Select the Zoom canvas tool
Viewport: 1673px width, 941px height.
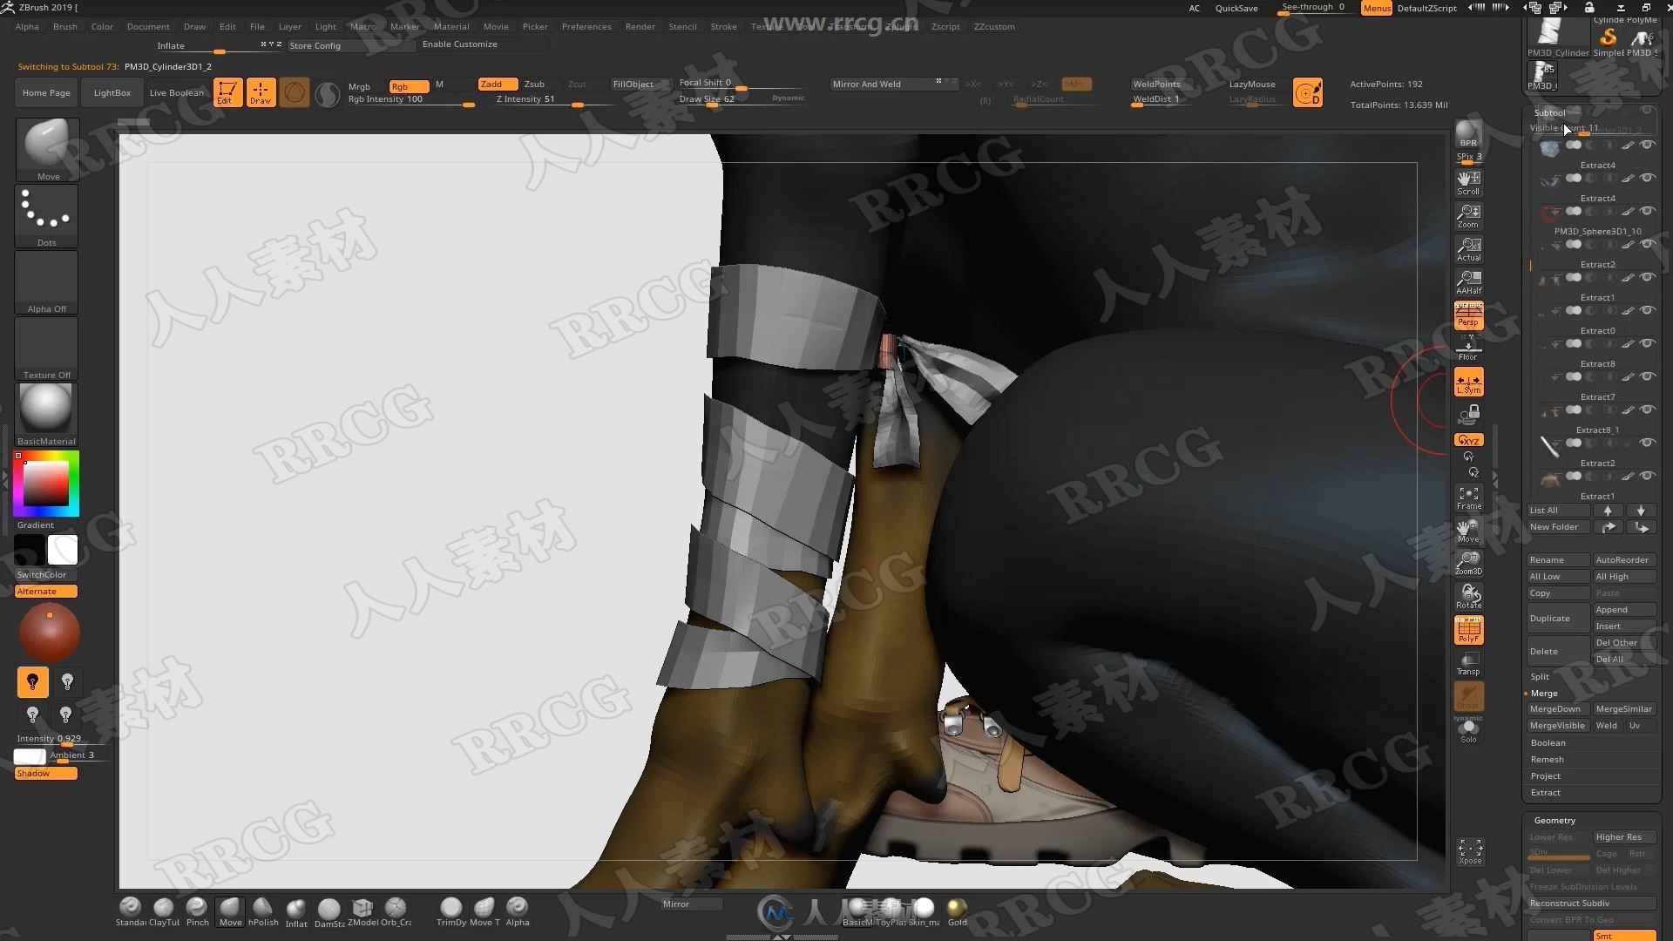point(1468,216)
